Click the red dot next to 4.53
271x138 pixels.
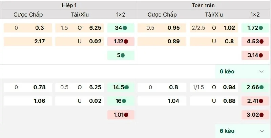tap(261, 42)
